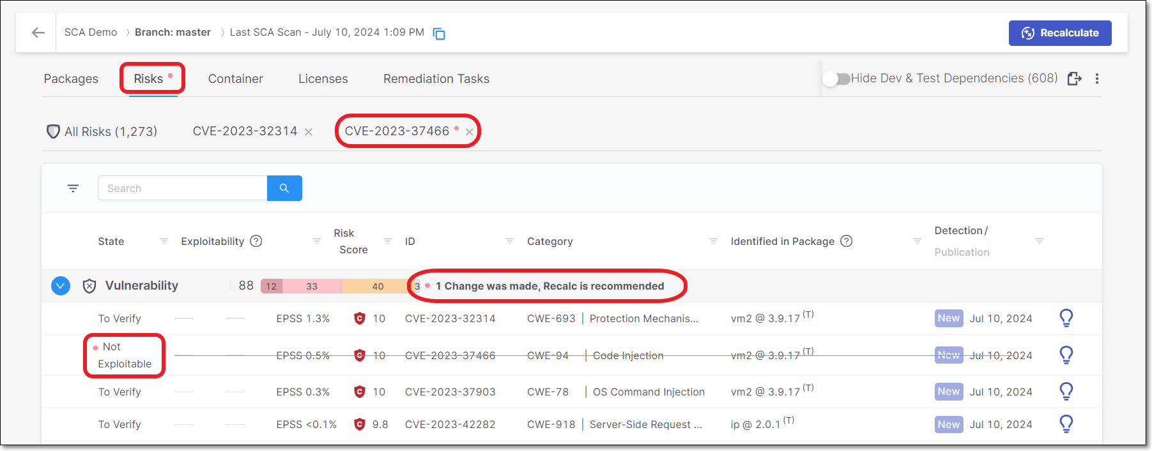Viewport: 1152px width, 451px height.
Task: Click Identified in Package help icon
Action: click(x=847, y=241)
